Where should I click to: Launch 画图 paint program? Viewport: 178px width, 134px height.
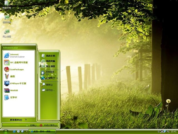pos(19,76)
